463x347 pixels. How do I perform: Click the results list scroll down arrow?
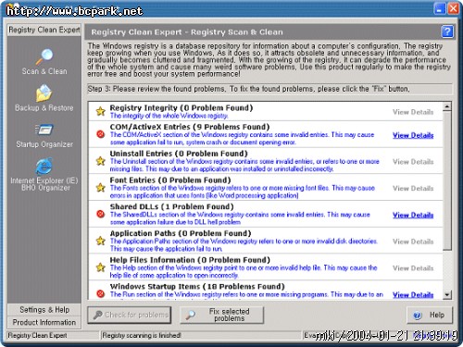pyautogui.click(x=447, y=295)
